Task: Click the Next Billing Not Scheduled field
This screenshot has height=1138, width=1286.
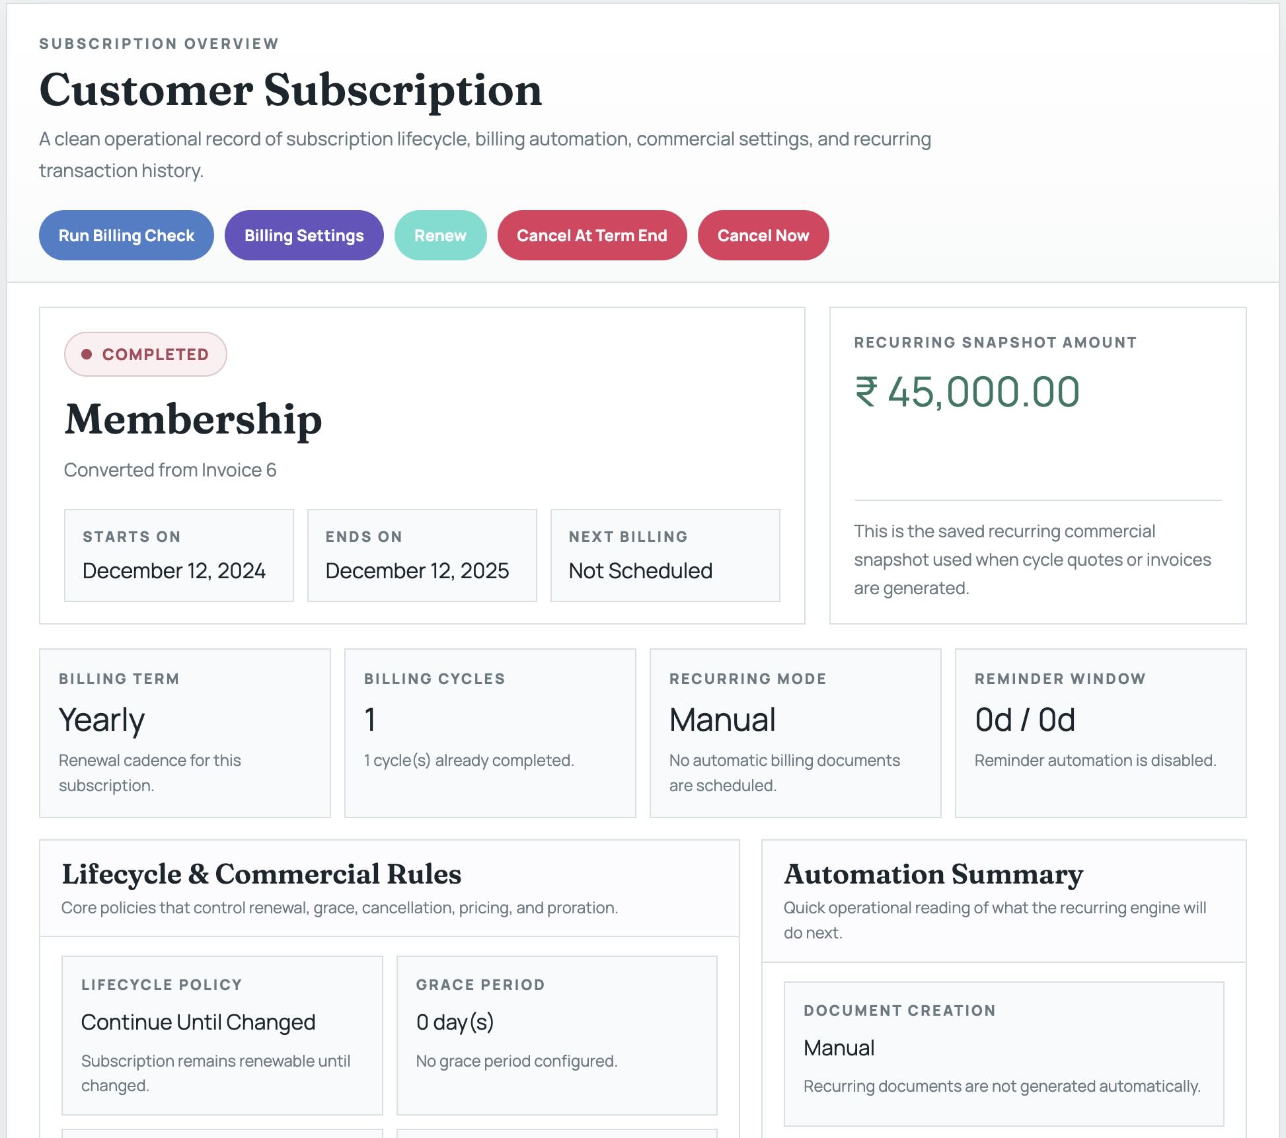Action: pos(663,555)
